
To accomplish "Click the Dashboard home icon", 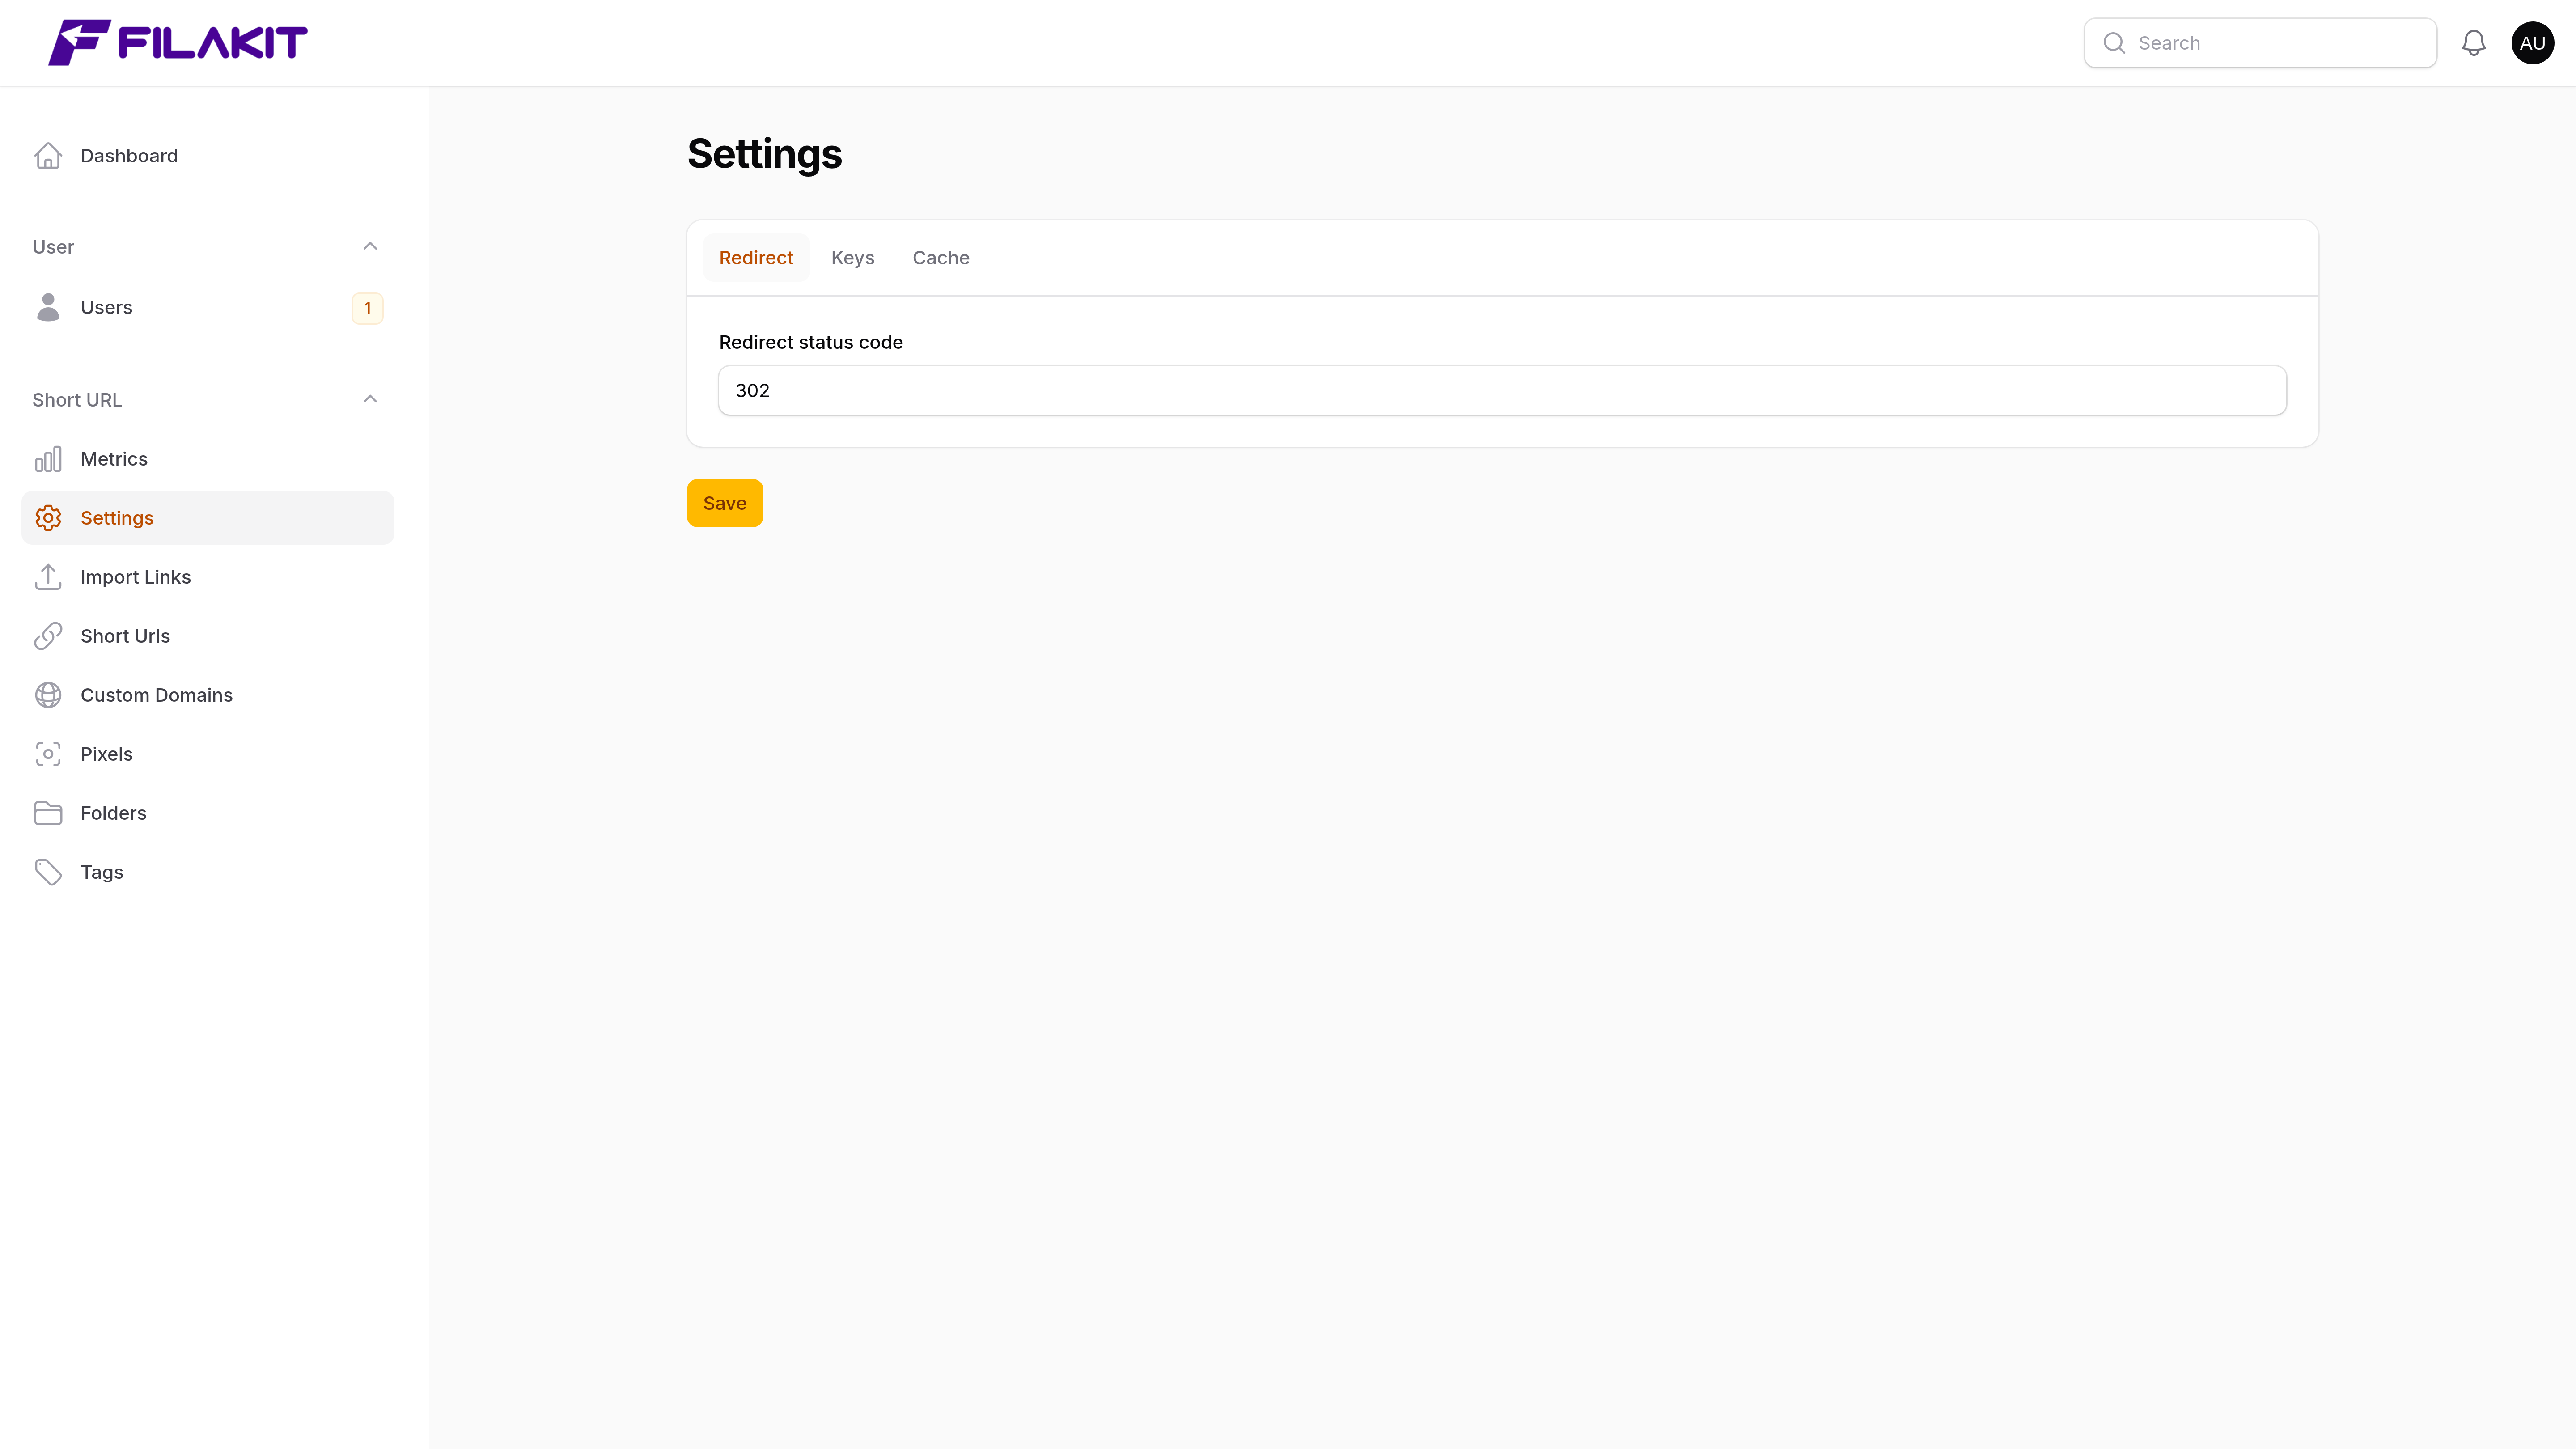I will coord(48,156).
